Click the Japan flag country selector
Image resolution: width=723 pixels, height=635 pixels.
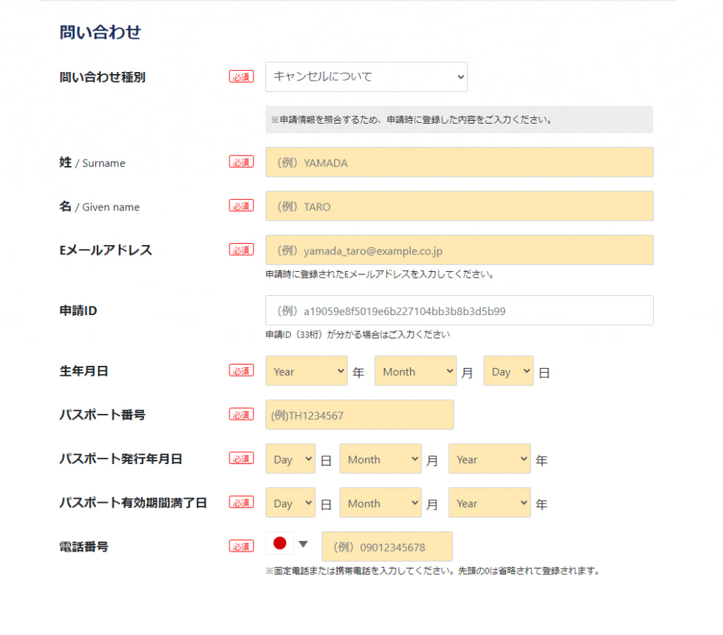click(x=280, y=543)
